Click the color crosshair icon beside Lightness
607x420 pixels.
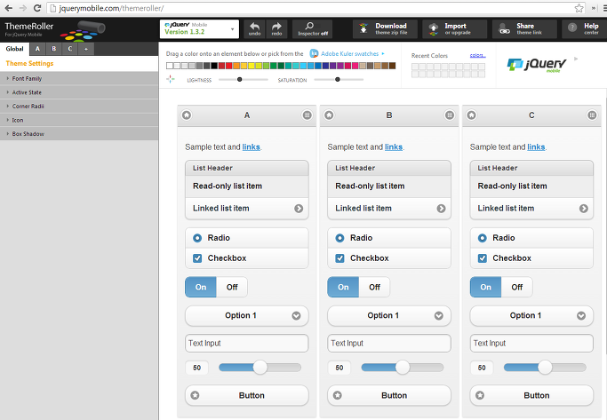[171, 79]
